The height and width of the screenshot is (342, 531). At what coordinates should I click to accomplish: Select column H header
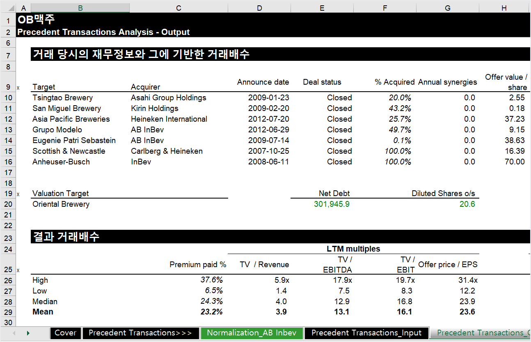[504, 8]
